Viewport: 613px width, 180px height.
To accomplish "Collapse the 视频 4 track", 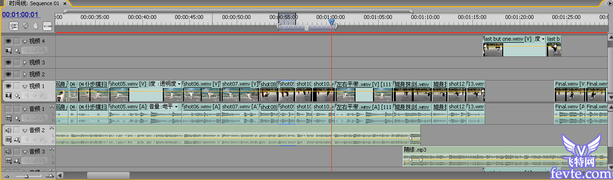I will pos(25,41).
